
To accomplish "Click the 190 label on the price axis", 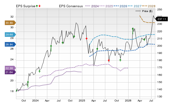I will tap(160, 53).
